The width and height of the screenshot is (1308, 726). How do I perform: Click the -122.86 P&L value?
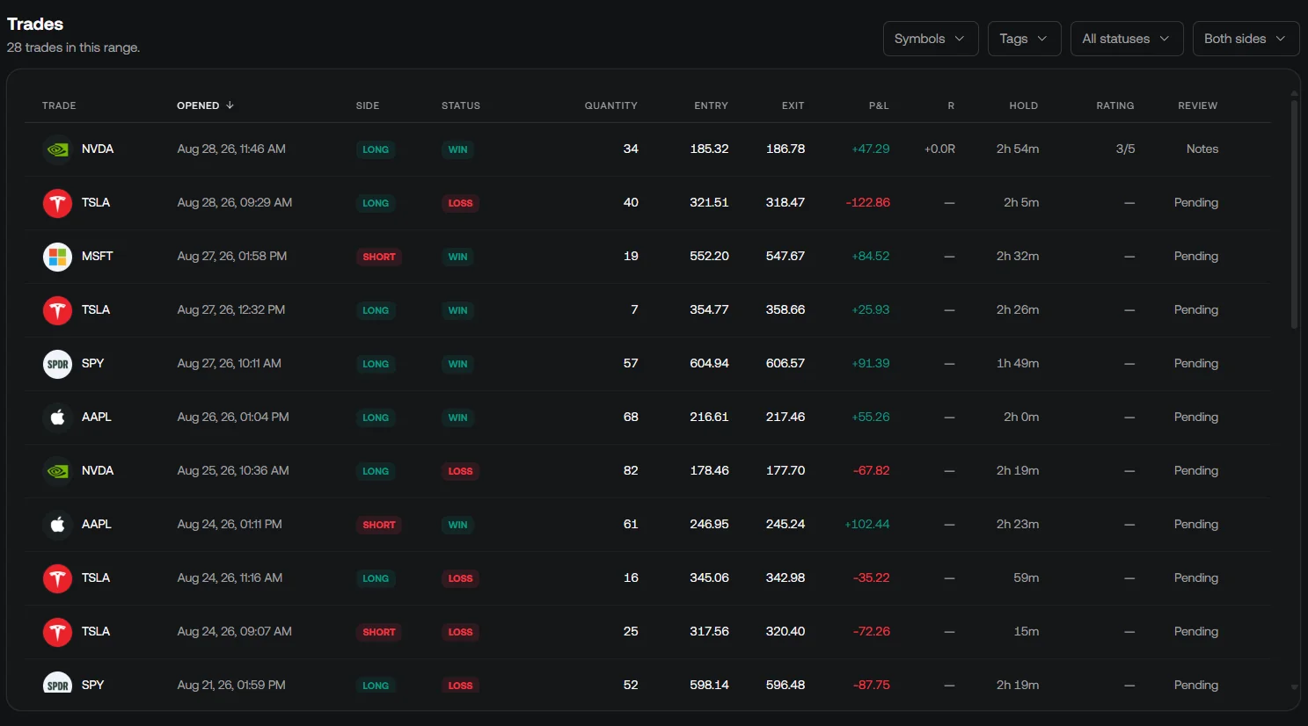click(x=868, y=203)
